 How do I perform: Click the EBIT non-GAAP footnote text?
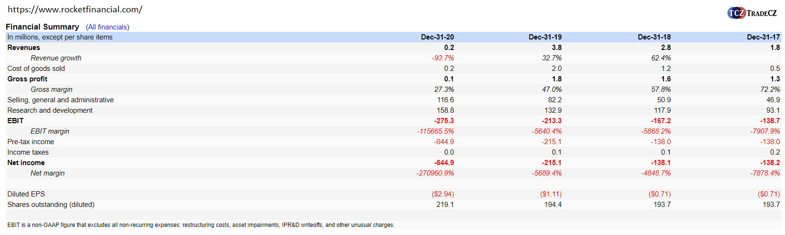(201, 225)
